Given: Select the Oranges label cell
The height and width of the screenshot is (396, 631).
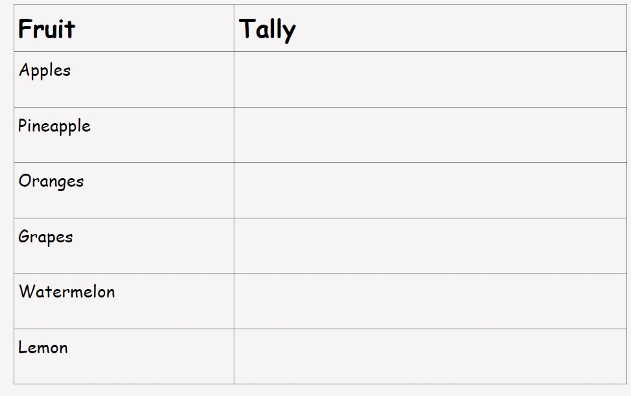Looking at the screenshot, I should [124, 191].
